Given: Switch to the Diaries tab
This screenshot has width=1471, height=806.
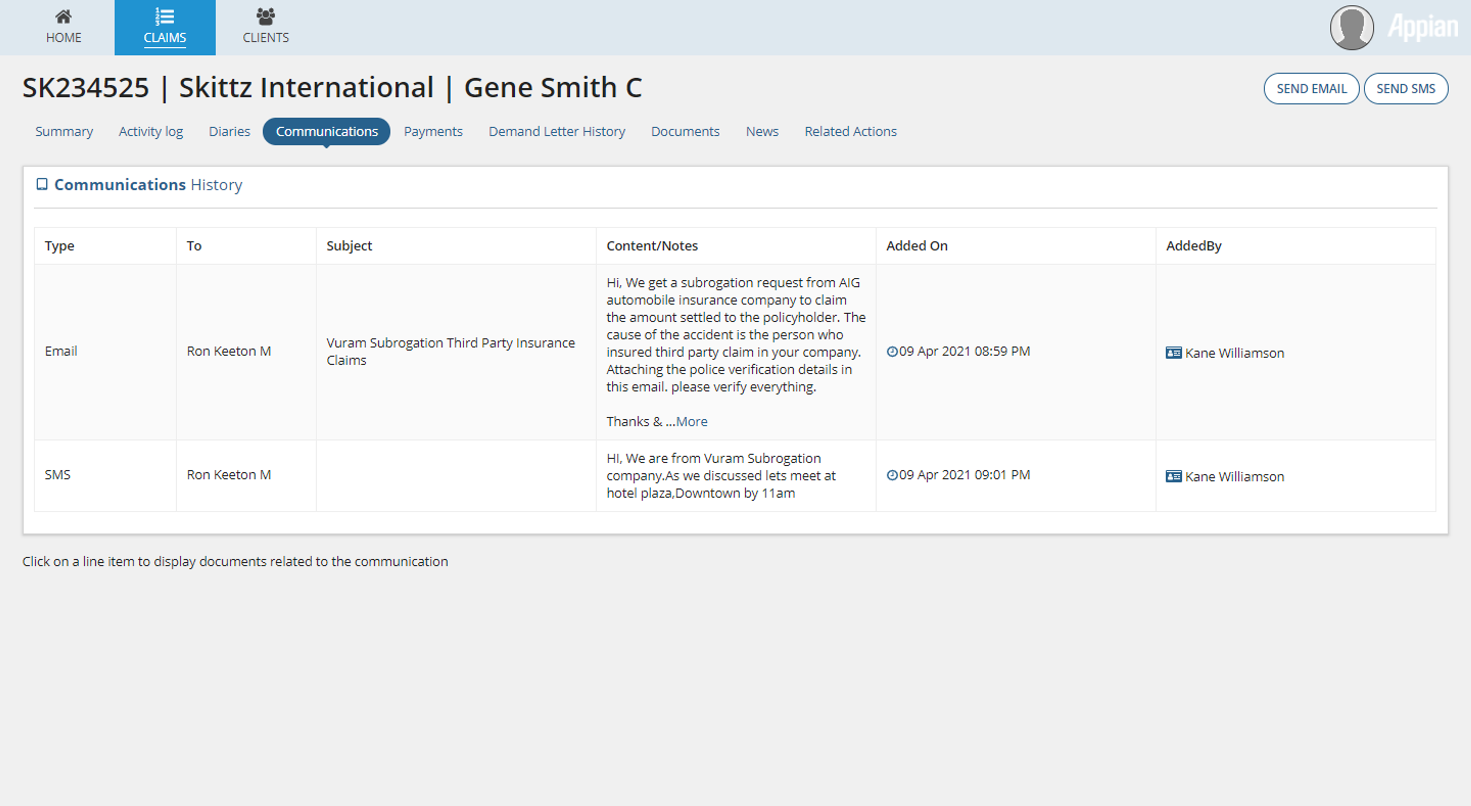Looking at the screenshot, I should [229, 131].
